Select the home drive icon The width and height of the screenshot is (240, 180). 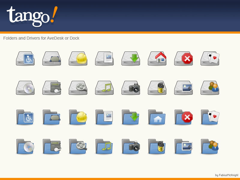point(157,58)
